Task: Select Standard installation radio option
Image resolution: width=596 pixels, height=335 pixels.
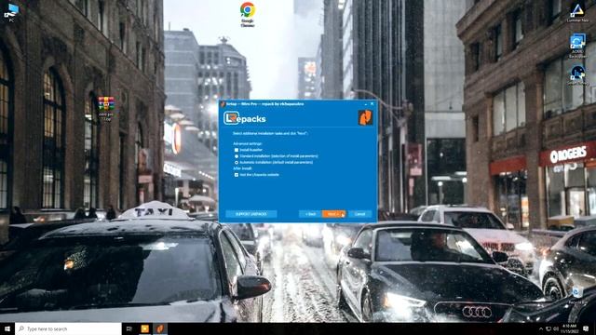Action: (x=237, y=156)
